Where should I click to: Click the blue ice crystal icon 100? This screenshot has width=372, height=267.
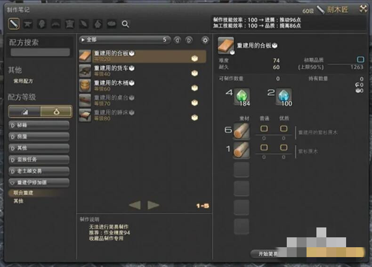pos(284,97)
